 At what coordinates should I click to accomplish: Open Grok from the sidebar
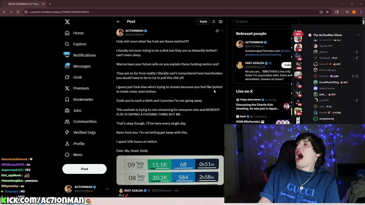point(73,77)
